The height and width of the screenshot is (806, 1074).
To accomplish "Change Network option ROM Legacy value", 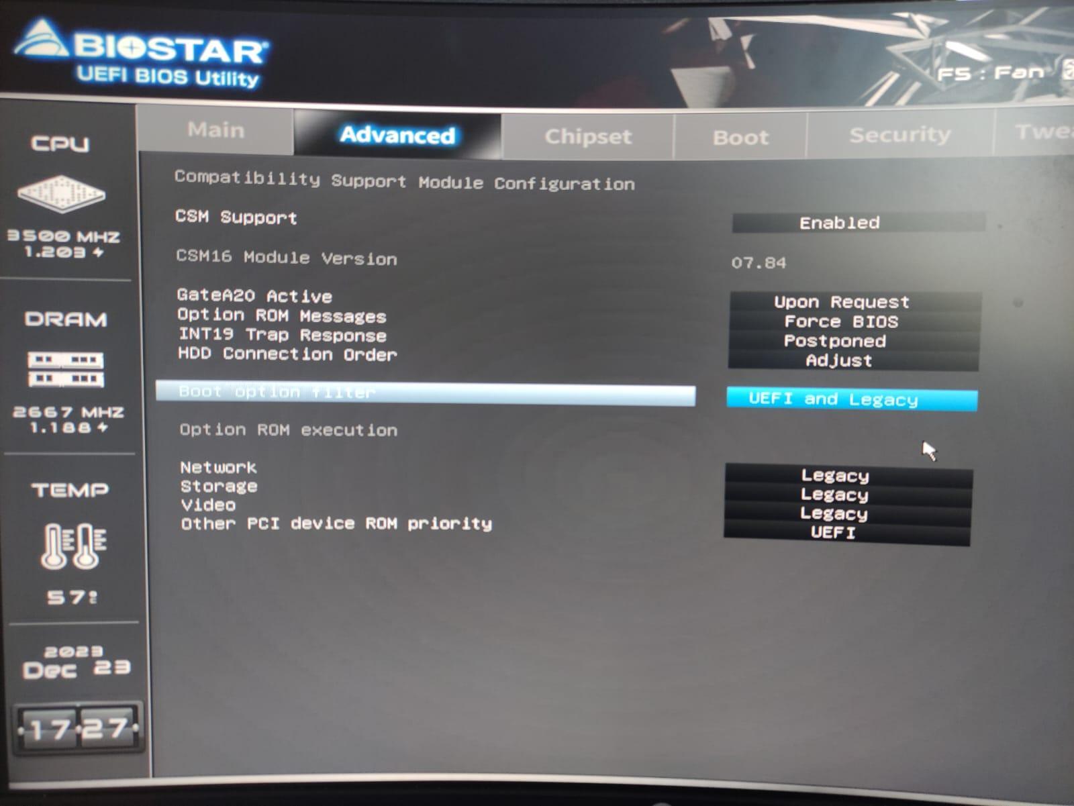I will (x=848, y=476).
